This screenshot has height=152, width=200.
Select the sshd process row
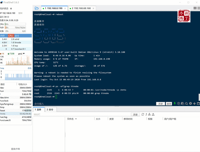click(16, 39)
